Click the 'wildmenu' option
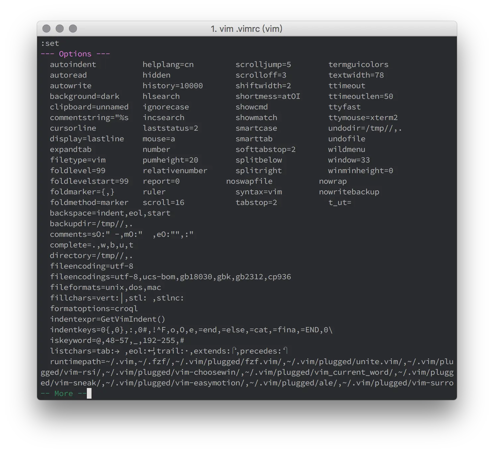The height and width of the screenshot is (453, 494). coord(347,150)
